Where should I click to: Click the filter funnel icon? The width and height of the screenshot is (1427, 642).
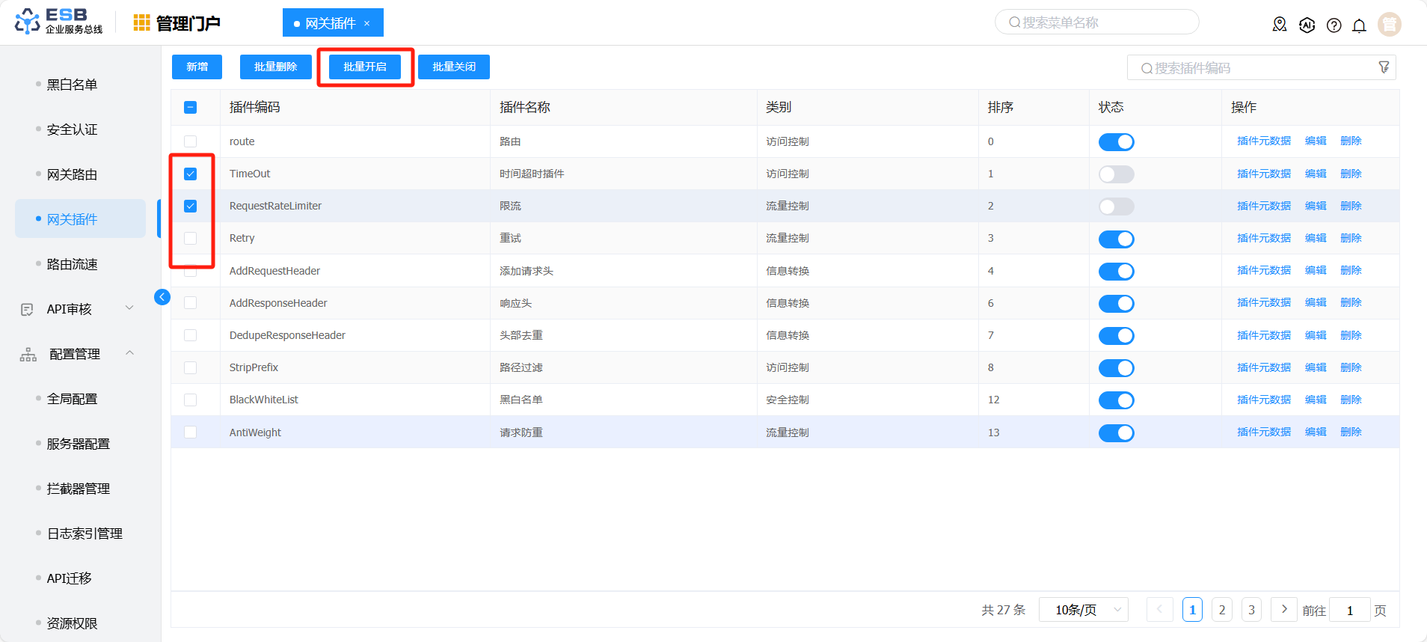[x=1384, y=67]
